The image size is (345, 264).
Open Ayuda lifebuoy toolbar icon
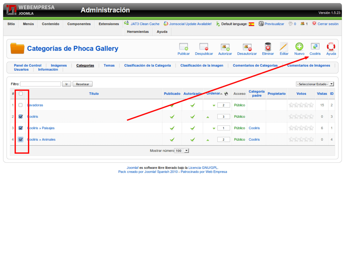point(331,47)
